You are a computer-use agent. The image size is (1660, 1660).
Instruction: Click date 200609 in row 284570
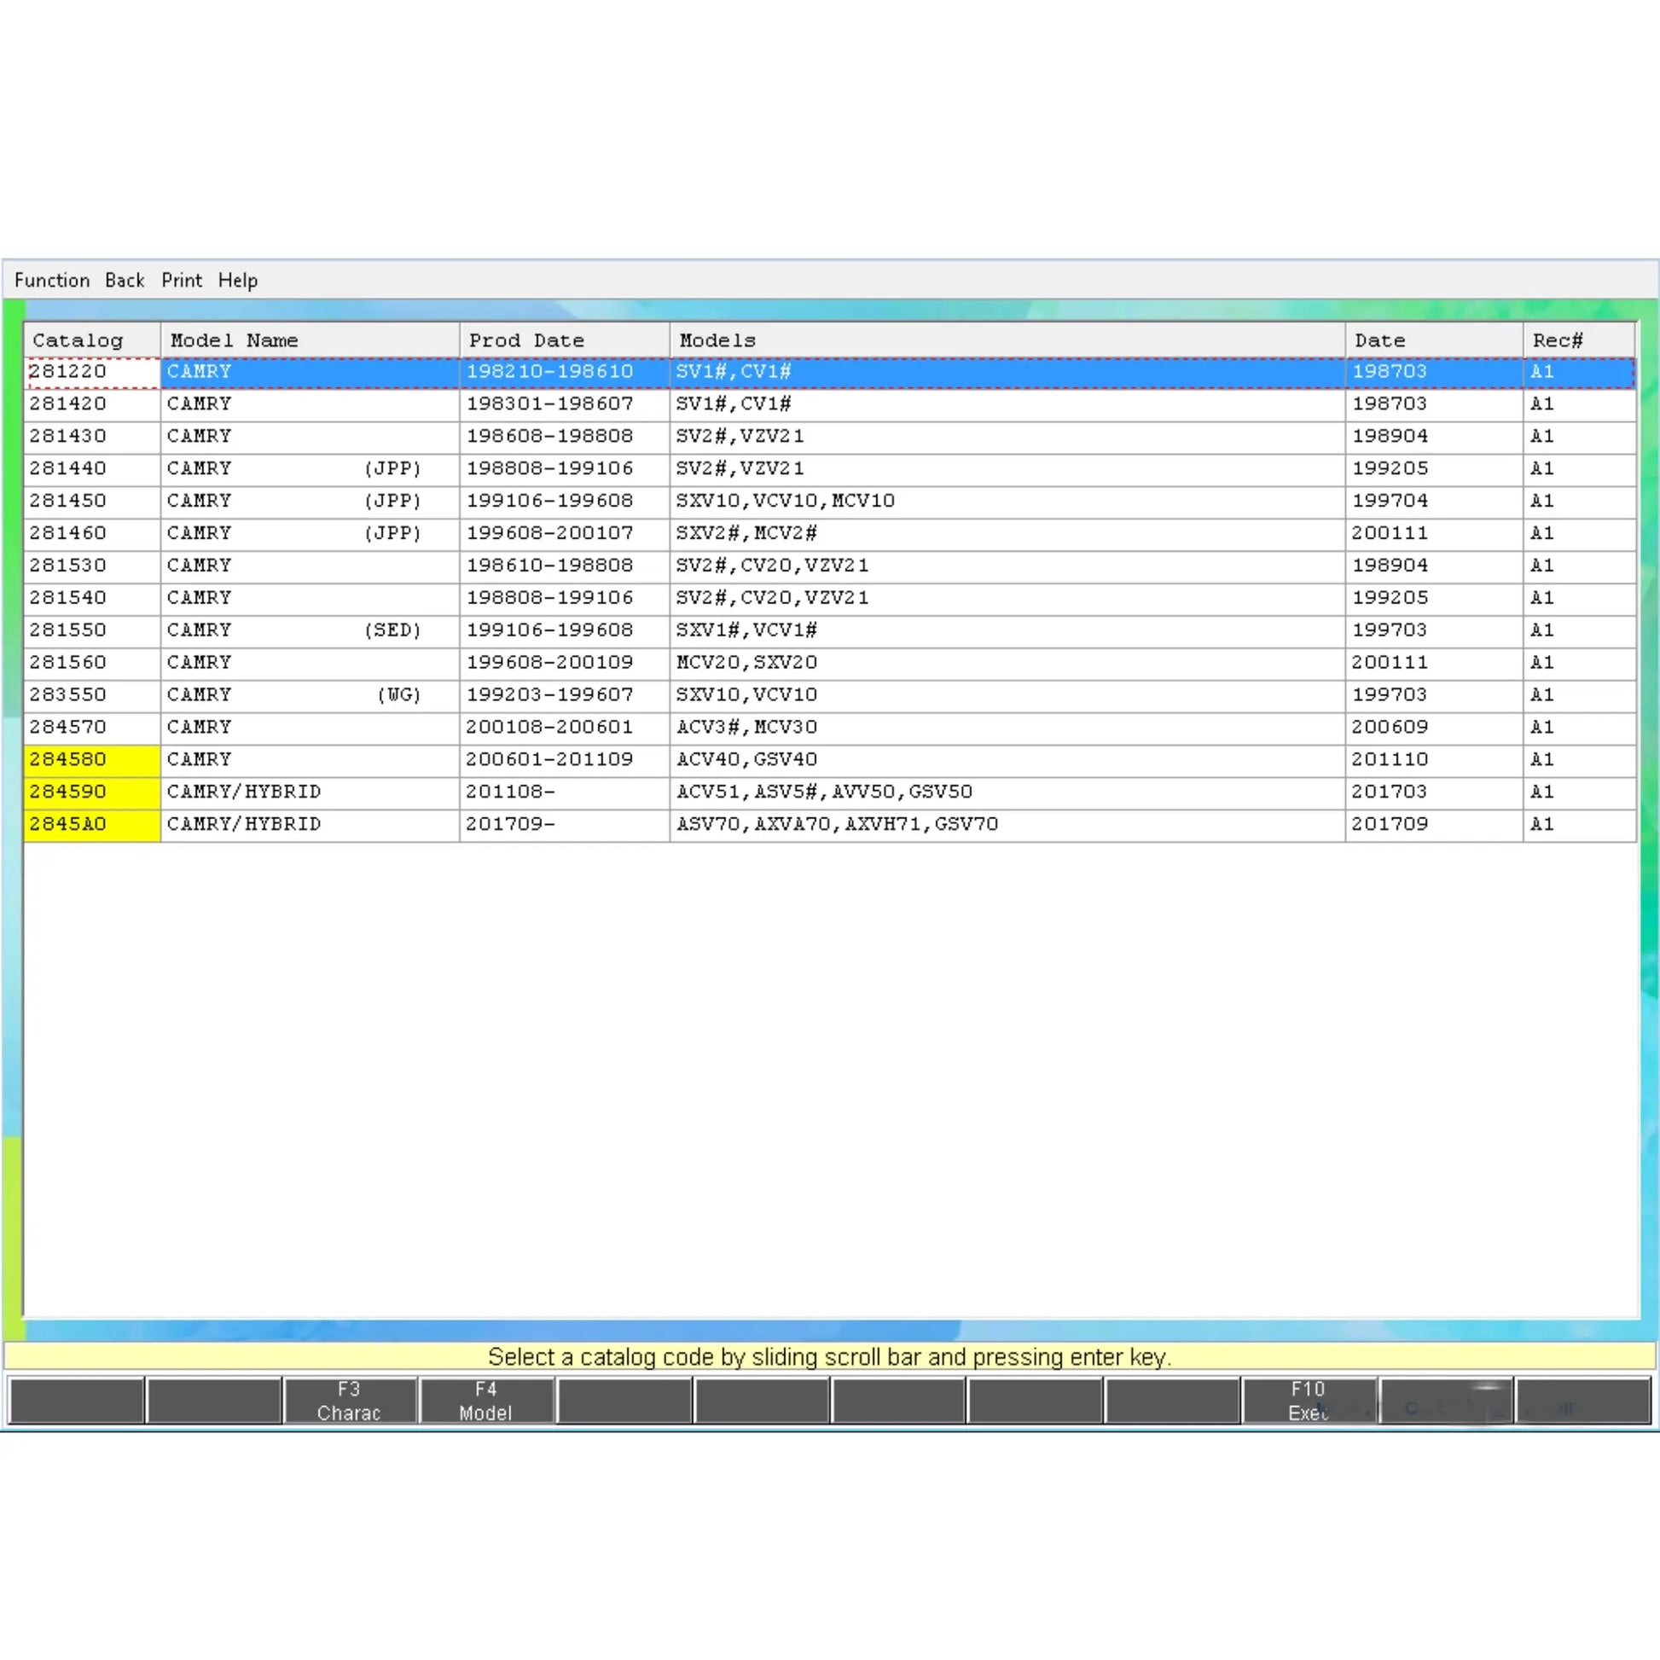click(1390, 728)
